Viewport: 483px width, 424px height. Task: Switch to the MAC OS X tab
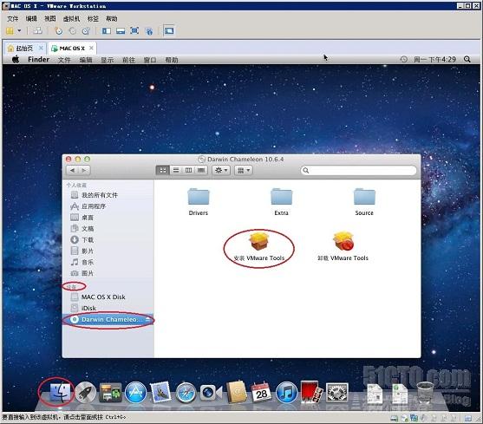(x=72, y=49)
